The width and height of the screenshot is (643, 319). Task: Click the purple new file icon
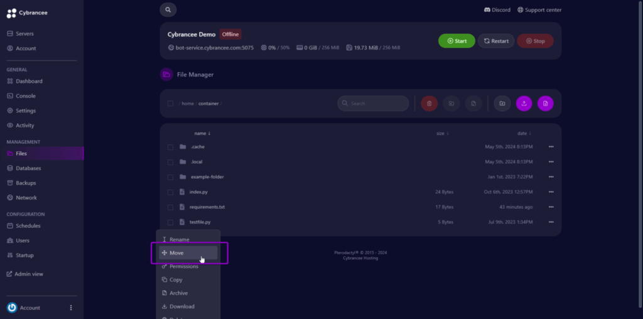click(x=546, y=104)
